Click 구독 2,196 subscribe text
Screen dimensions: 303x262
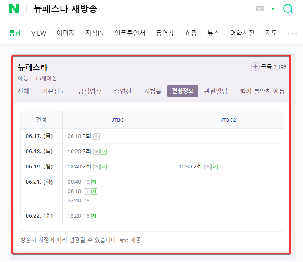(274, 67)
